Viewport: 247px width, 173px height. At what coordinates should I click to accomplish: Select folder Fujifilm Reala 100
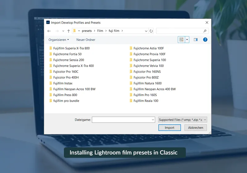coord(144,101)
